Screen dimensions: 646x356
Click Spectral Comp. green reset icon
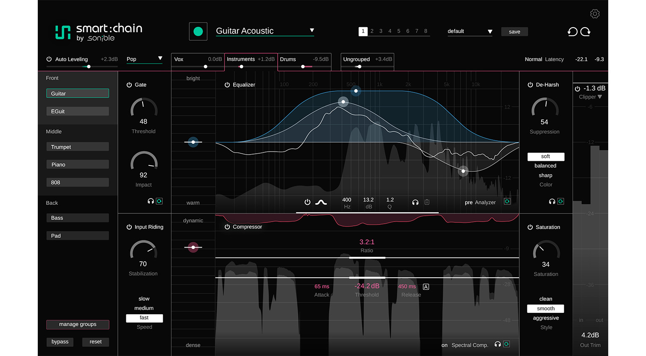(506, 344)
